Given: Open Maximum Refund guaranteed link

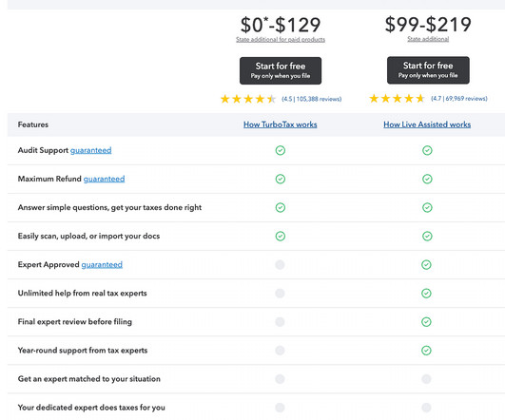Looking at the screenshot, I should tap(104, 179).
